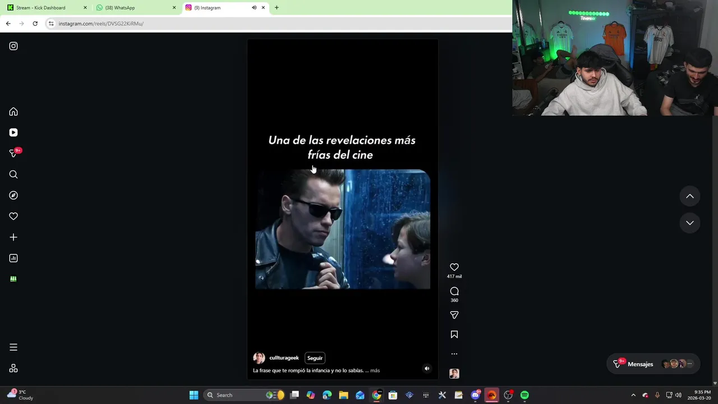Go to the previous reel with up chevron
Viewport: 718px width, 404px height.
(x=690, y=196)
